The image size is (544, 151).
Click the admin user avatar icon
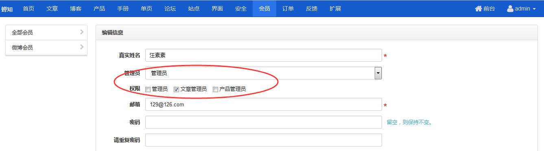(510, 9)
